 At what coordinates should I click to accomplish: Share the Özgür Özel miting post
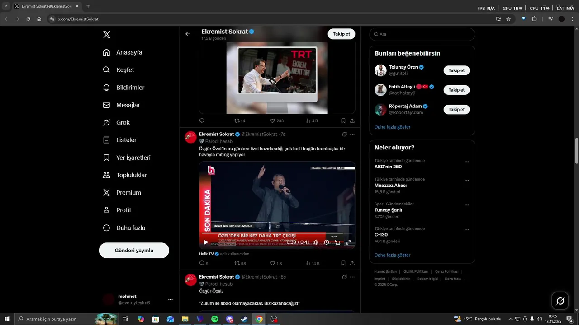(352, 263)
